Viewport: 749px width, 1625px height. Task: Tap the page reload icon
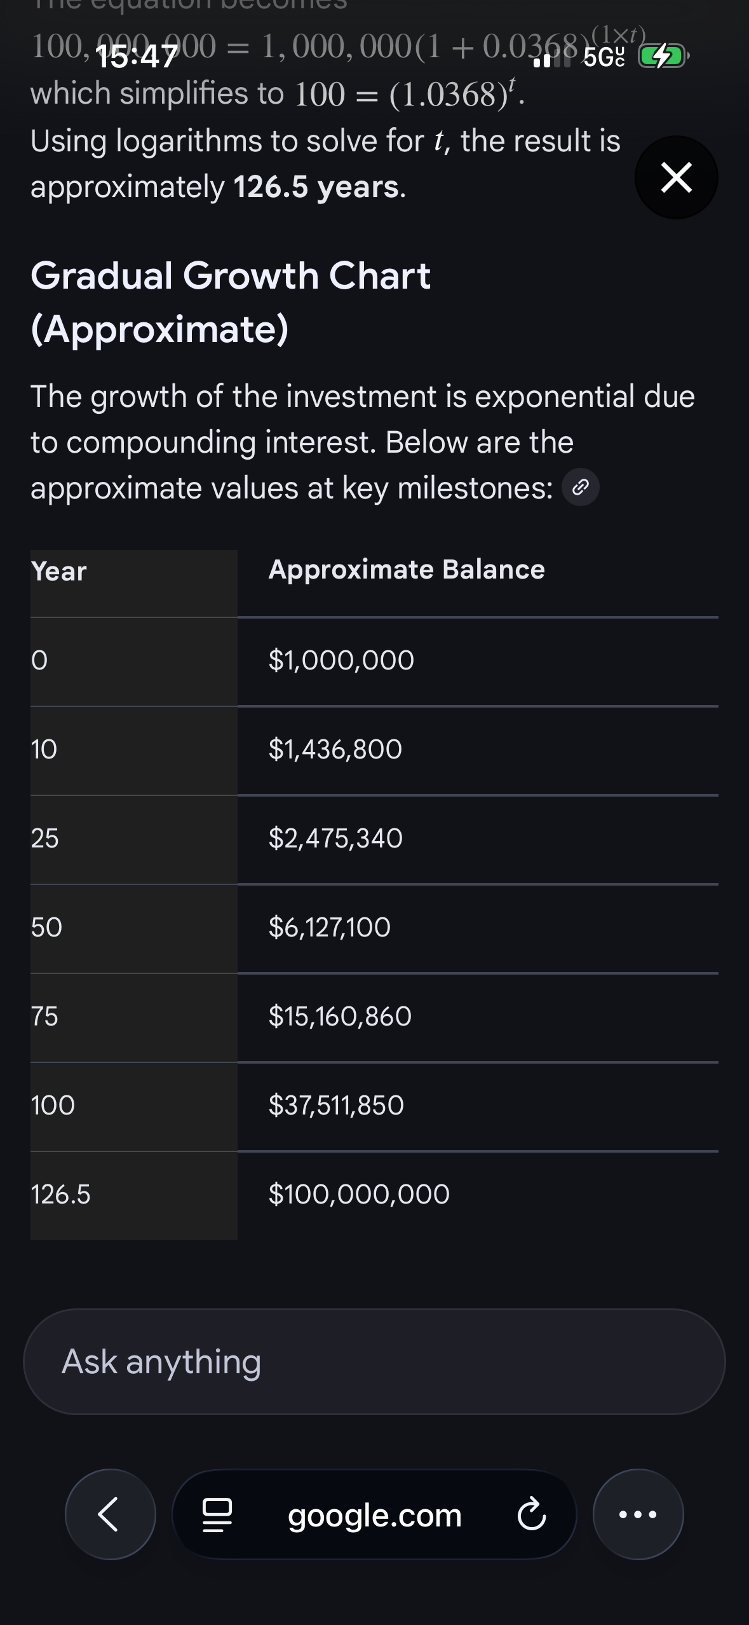pos(531,1514)
